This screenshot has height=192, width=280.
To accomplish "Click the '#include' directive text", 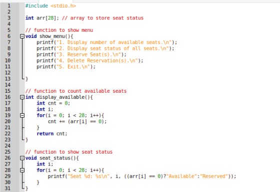I will click(x=36, y=6).
